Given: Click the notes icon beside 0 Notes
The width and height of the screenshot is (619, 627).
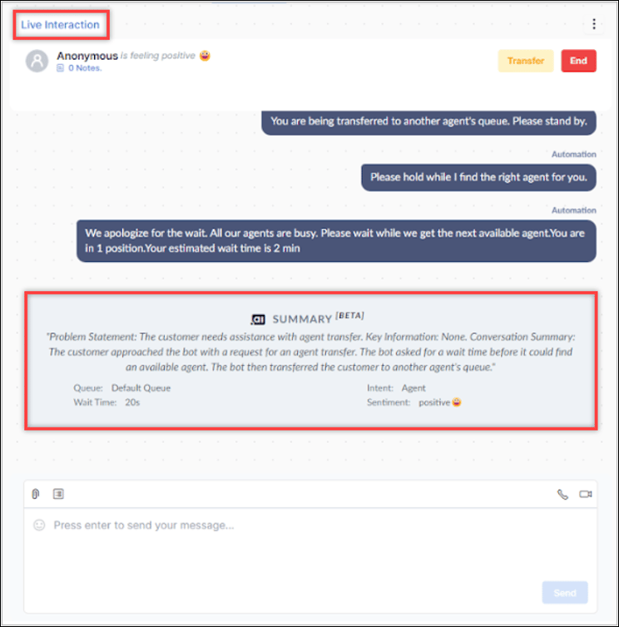Looking at the screenshot, I should point(60,68).
